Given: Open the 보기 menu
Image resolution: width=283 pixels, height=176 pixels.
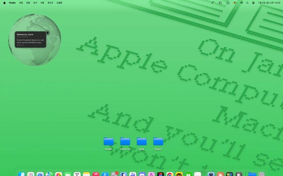Looking at the screenshot, I should pyautogui.click(x=35, y=3).
